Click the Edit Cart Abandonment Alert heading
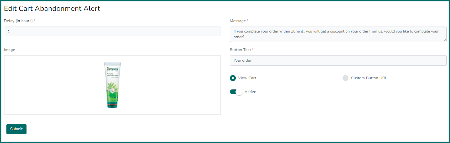The height and width of the screenshot is (143, 450). click(x=52, y=8)
